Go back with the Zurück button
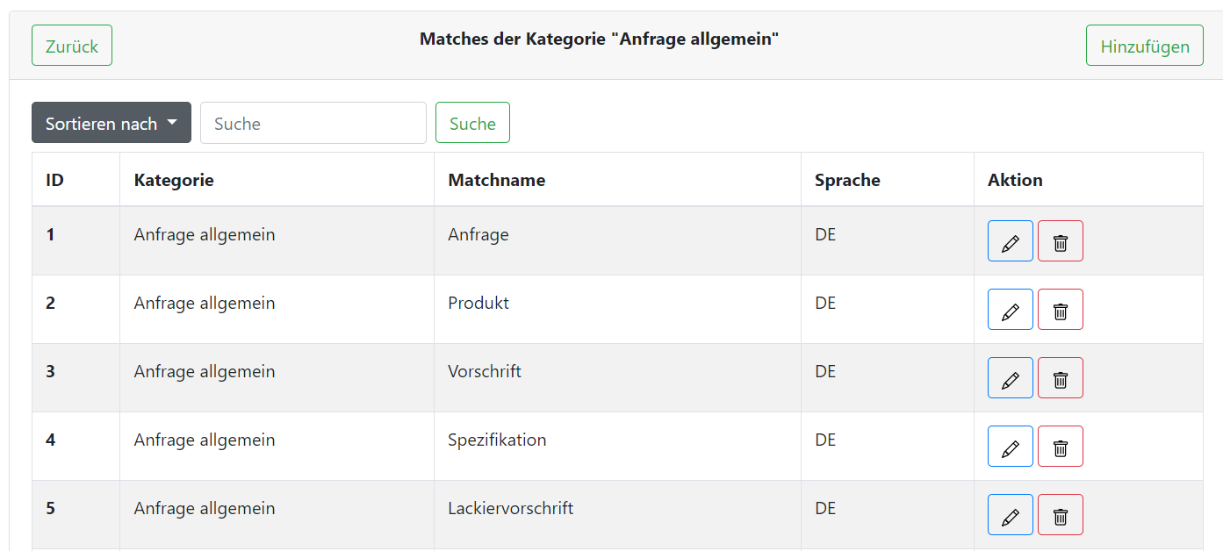The height and width of the screenshot is (551, 1223). point(72,46)
